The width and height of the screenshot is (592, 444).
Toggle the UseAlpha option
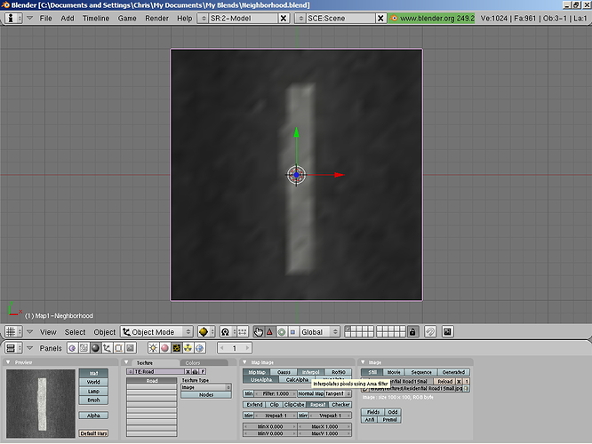coord(260,379)
